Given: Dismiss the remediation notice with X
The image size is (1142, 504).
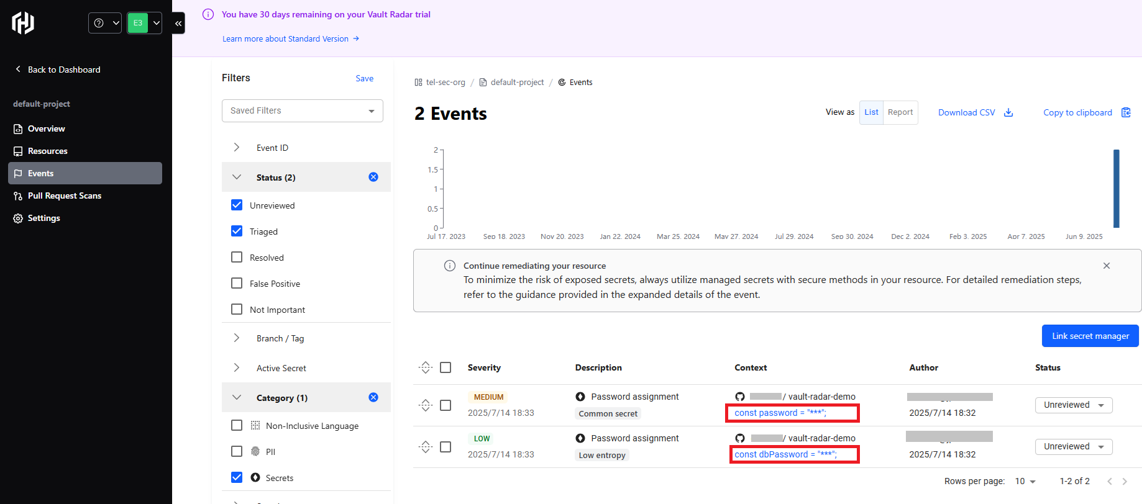Looking at the screenshot, I should point(1107,266).
